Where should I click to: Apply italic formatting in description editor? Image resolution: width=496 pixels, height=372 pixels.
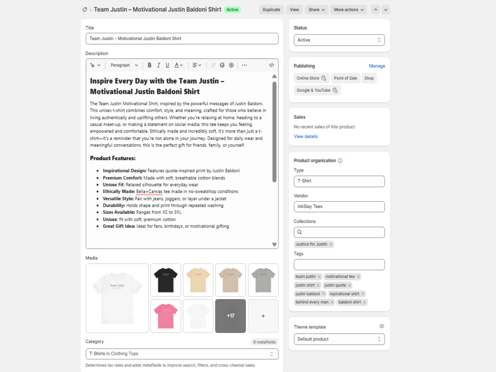coord(159,65)
